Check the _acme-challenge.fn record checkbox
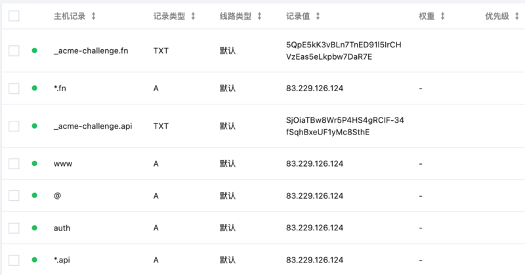The image size is (525, 275). click(x=14, y=51)
